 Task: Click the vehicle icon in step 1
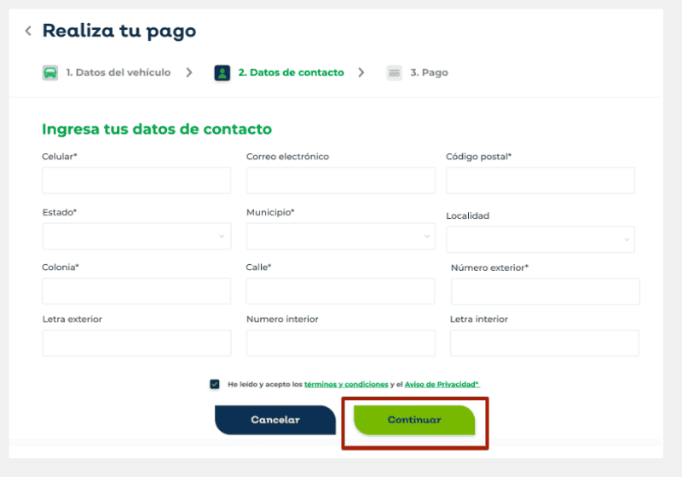click(x=50, y=72)
